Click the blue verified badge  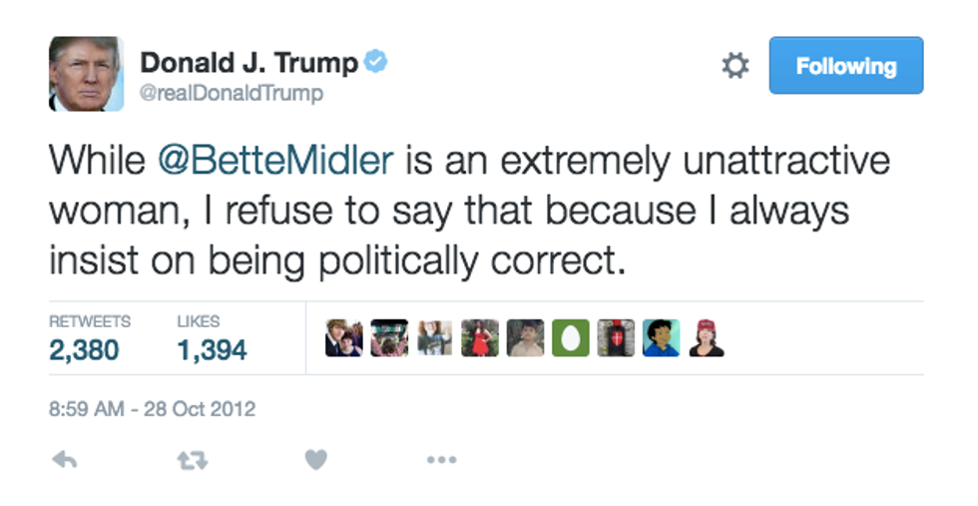coord(375,62)
